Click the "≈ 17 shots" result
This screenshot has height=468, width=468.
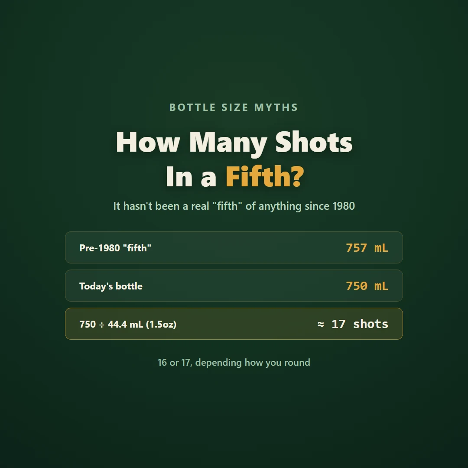pyautogui.click(x=353, y=324)
